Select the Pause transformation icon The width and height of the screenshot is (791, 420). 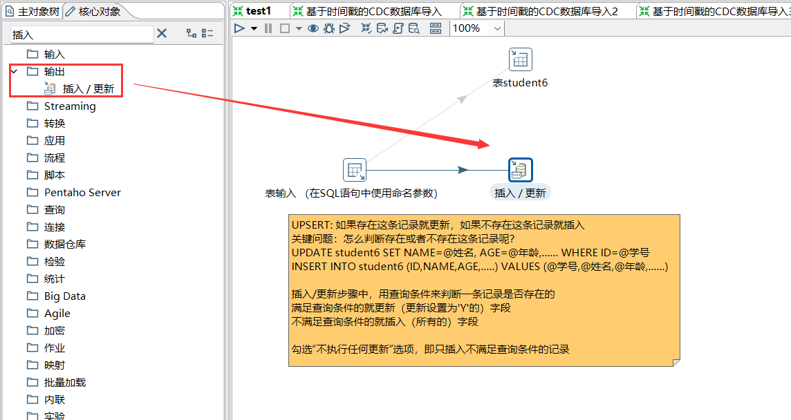coord(268,28)
